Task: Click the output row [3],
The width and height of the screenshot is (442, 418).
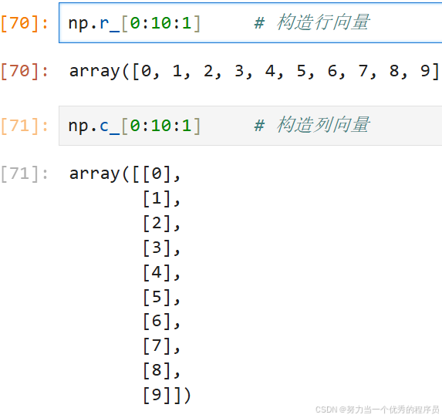Action: (x=161, y=248)
